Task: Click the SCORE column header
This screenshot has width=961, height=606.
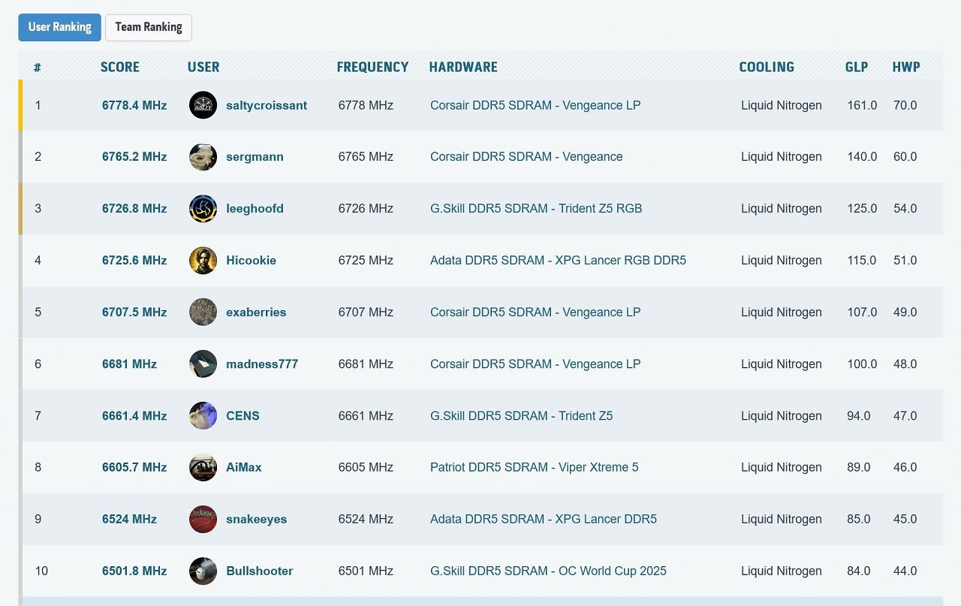Action: [120, 67]
